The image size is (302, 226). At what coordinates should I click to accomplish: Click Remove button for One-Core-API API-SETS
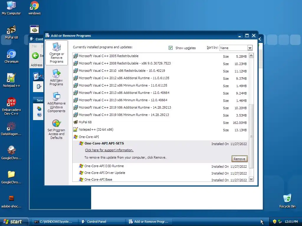pyautogui.click(x=239, y=159)
